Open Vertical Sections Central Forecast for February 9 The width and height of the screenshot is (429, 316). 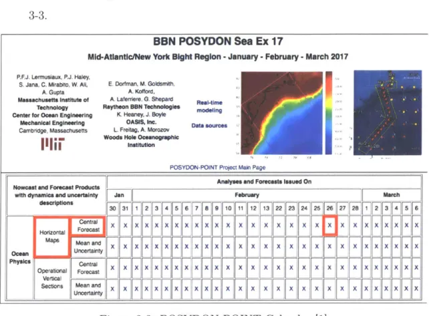[x=217, y=268]
